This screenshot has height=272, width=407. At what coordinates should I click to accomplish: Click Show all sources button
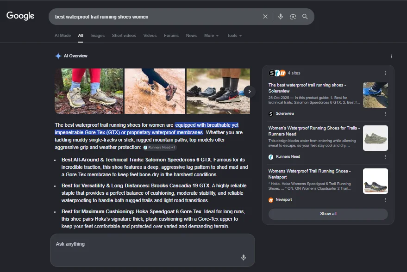328,214
